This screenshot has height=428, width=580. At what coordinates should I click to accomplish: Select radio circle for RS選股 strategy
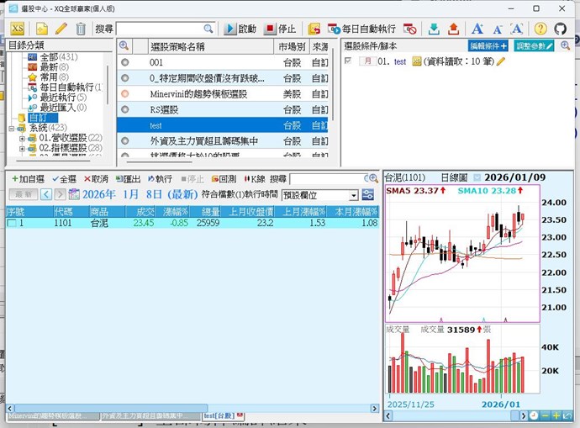tap(124, 108)
